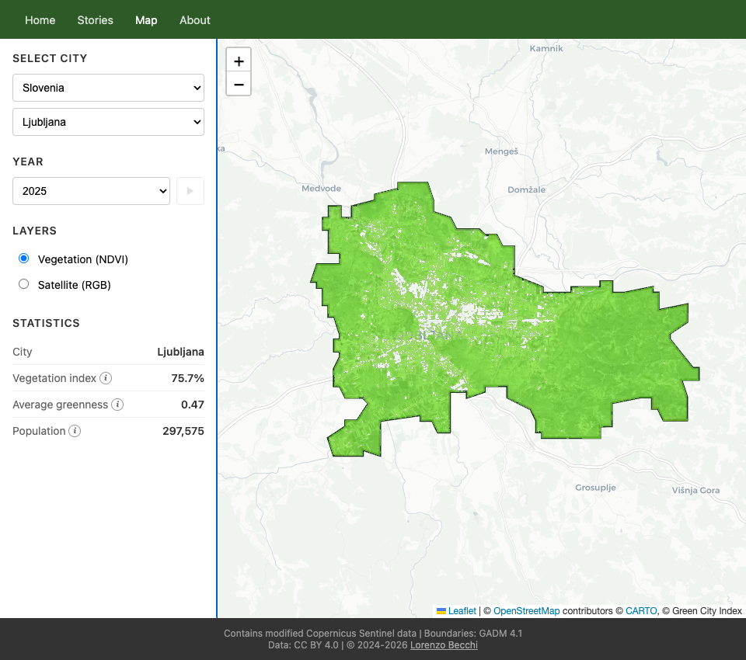Screen dimensions: 746x660
Task: Click the Ukrainian flag icon beside Leaflet
Action: (x=443, y=611)
